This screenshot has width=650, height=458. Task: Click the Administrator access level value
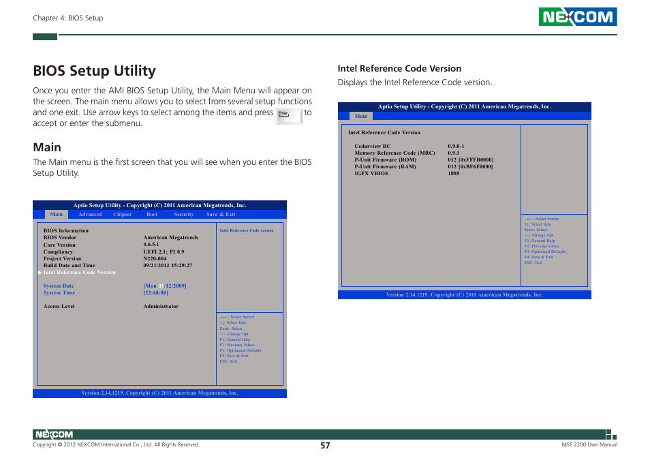coord(161,306)
